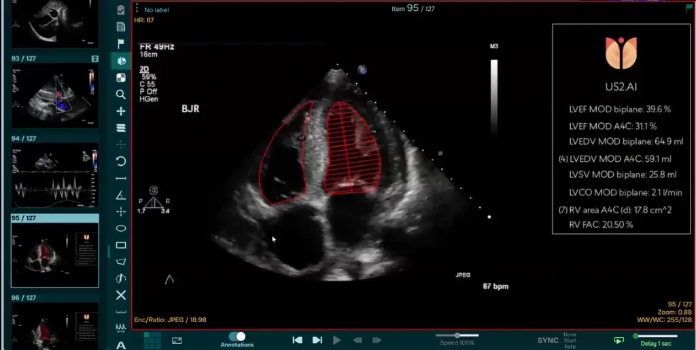
Task: Select the ellipse ROI tool
Action: [121, 228]
